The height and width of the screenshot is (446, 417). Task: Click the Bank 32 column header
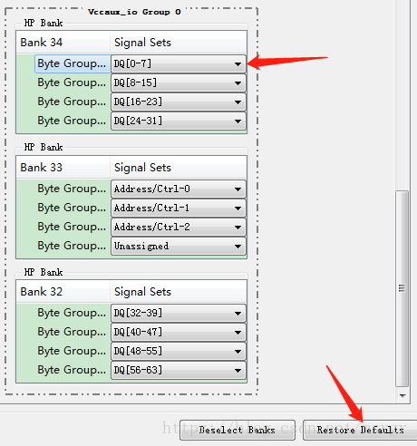tap(63, 292)
